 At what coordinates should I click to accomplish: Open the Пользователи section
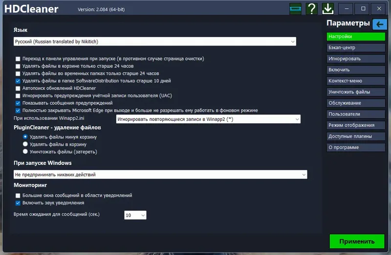(x=356, y=114)
